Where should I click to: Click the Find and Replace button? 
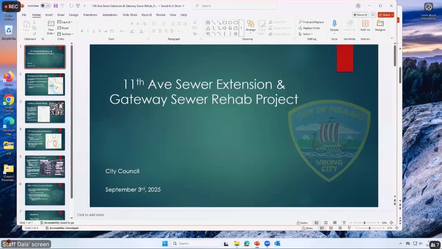coord(311,22)
